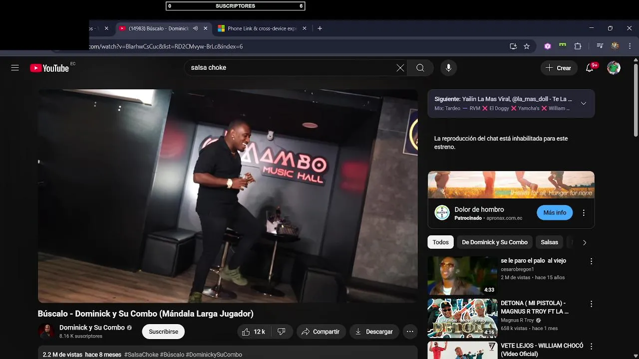The height and width of the screenshot is (359, 639).
Task: Run search with the magnifier button
Action: tap(420, 68)
